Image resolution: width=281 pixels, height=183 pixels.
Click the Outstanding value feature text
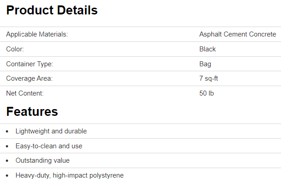tap(43, 160)
